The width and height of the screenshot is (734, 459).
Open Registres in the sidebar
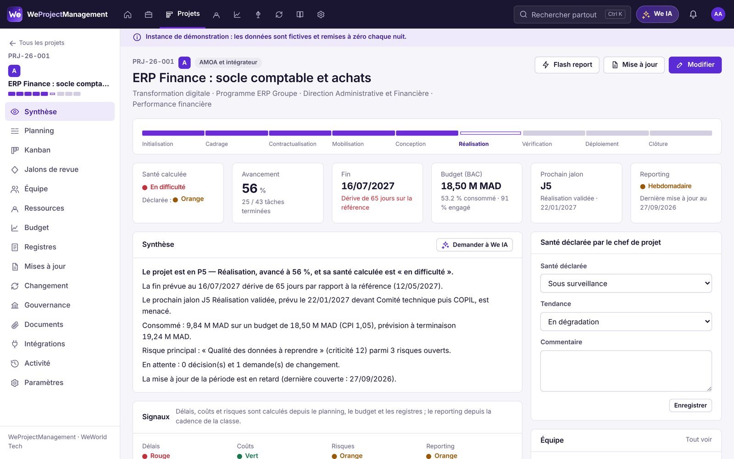coord(60,247)
